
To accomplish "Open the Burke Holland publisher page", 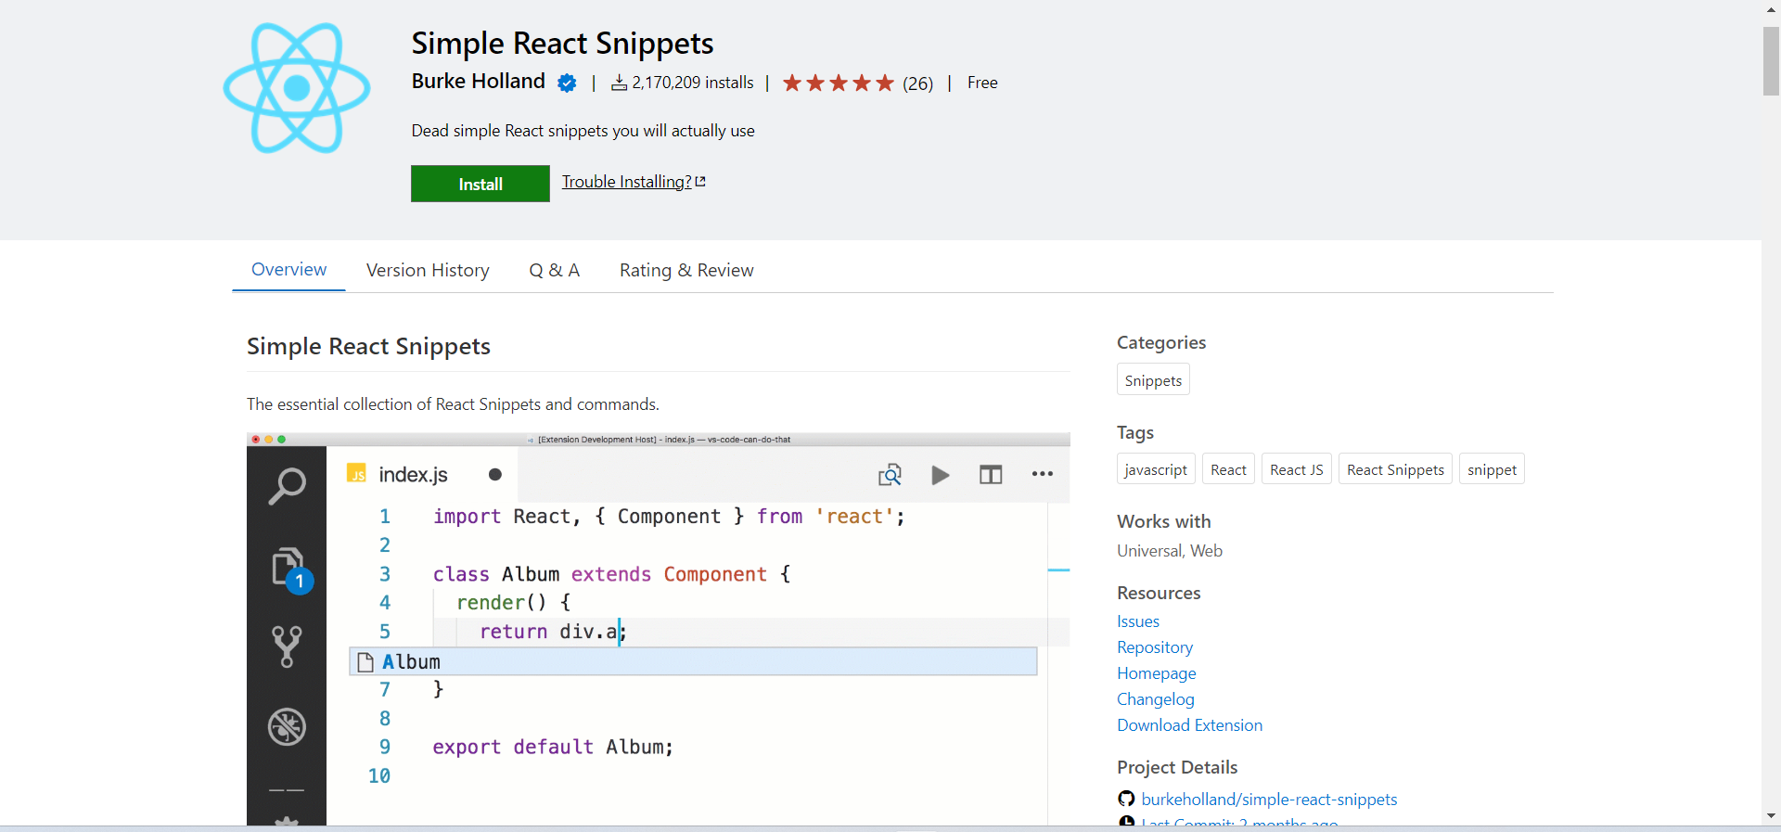I will [479, 82].
